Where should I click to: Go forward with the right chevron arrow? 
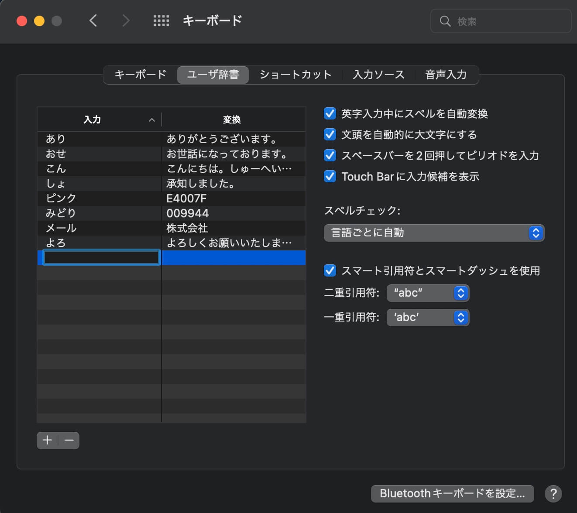coord(126,21)
